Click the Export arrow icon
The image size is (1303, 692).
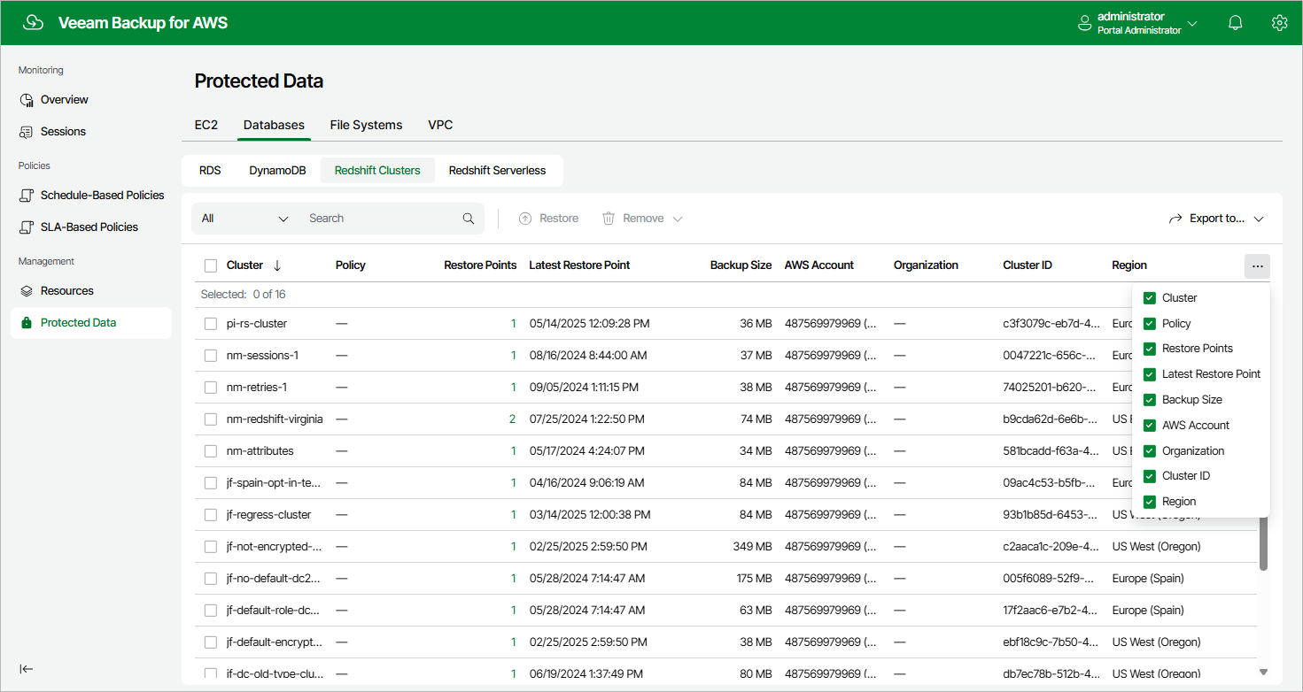point(1176,219)
